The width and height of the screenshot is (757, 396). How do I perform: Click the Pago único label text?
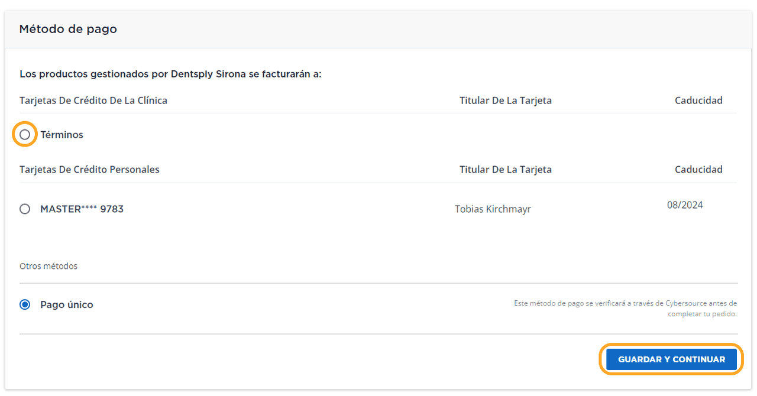pyautogui.click(x=66, y=305)
